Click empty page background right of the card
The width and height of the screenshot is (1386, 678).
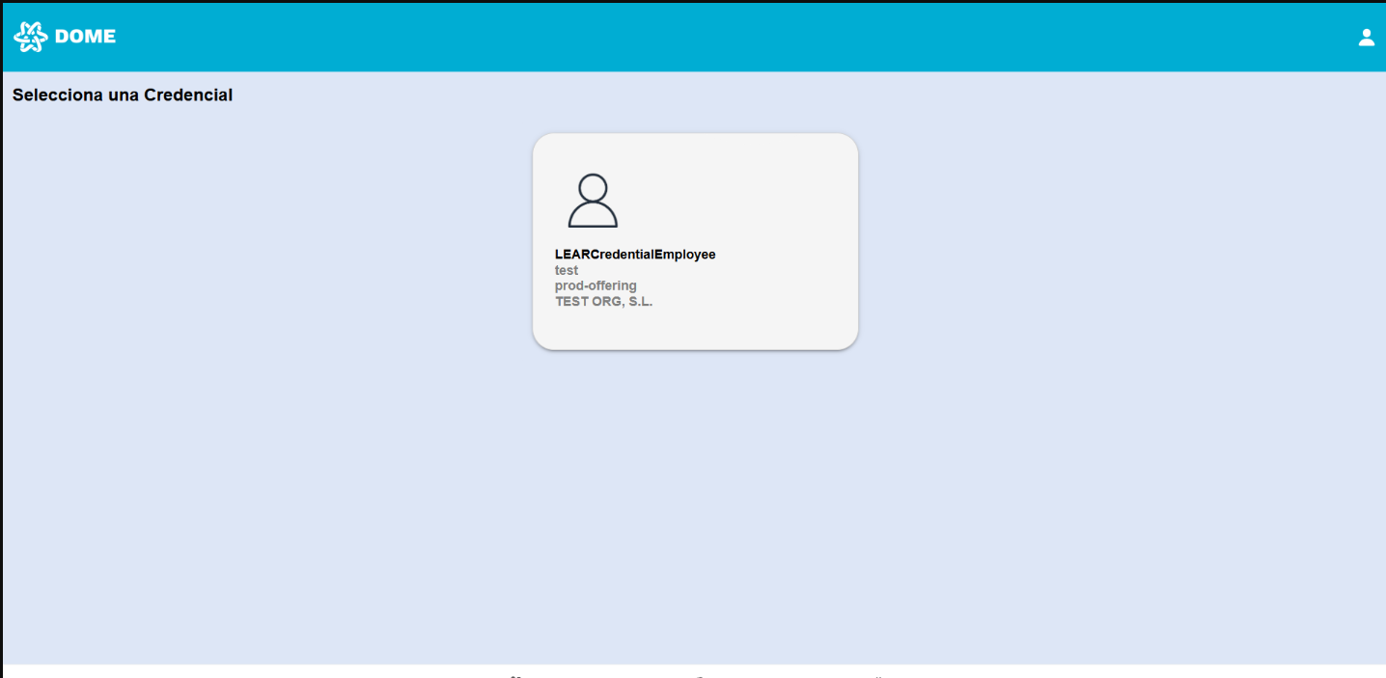(1110, 289)
